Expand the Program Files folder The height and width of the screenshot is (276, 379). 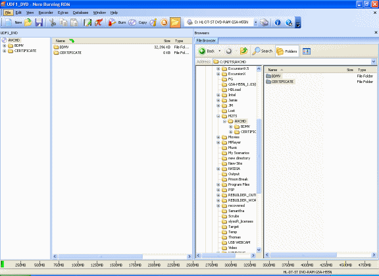218,184
